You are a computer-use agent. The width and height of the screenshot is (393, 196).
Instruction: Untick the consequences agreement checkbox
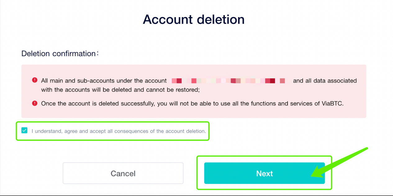(24, 131)
